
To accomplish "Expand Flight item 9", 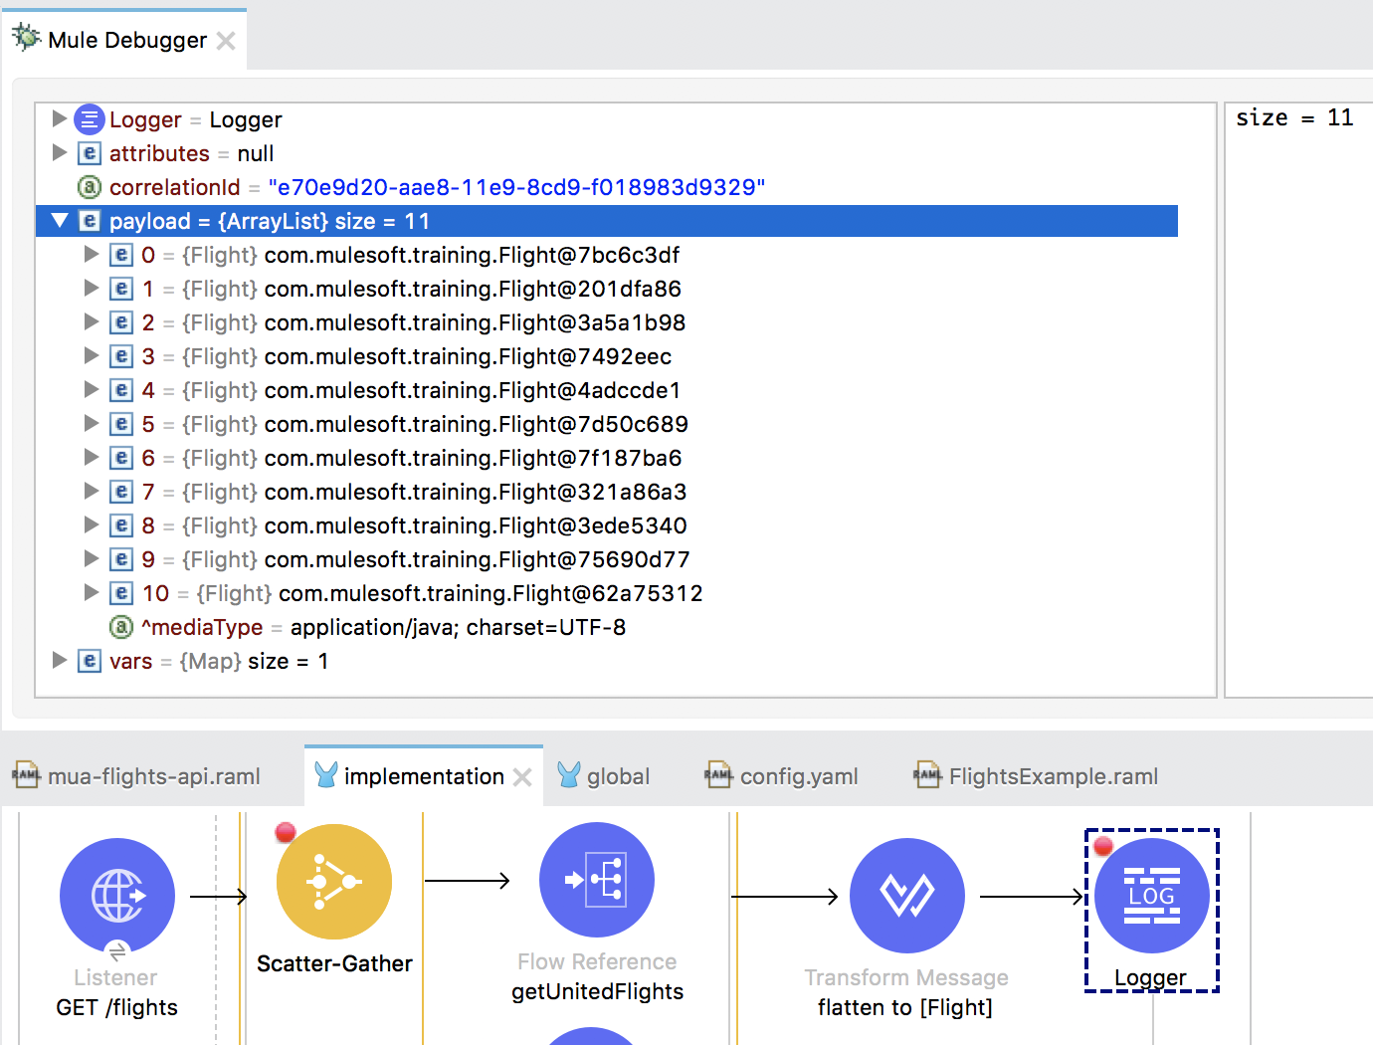I will coord(91,558).
